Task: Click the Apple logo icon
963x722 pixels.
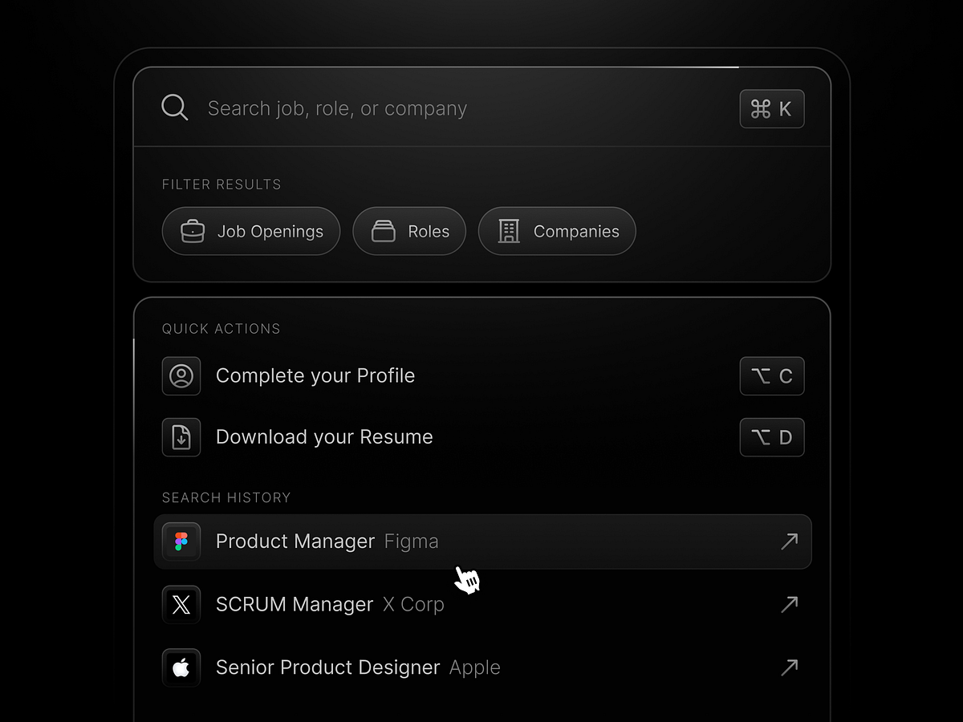Action: [x=181, y=667]
